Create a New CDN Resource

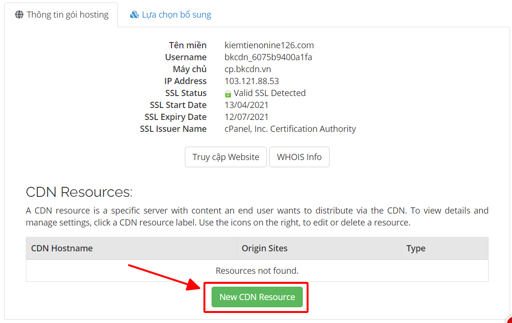257,297
